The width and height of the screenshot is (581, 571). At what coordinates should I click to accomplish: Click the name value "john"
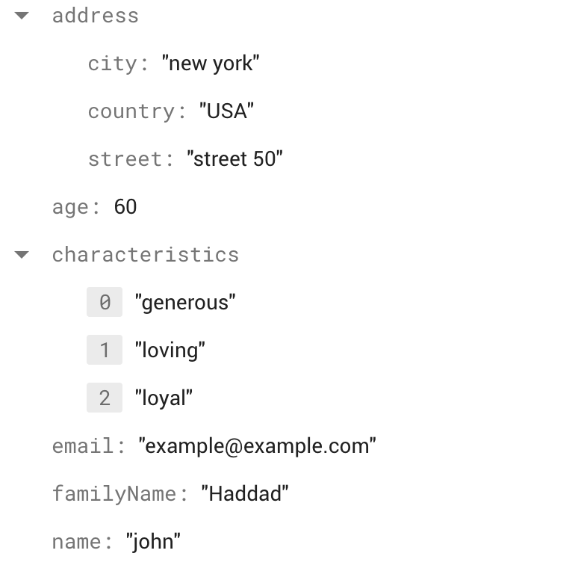[x=153, y=542]
